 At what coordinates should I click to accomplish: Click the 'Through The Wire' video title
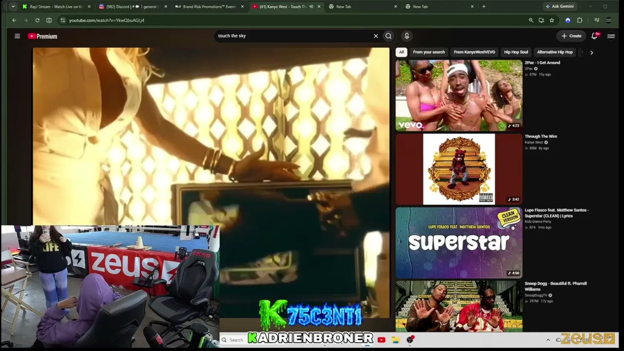tap(541, 136)
